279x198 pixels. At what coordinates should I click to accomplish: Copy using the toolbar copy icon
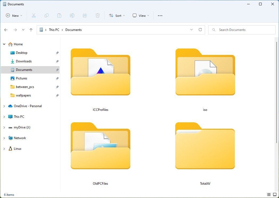point(47,15)
